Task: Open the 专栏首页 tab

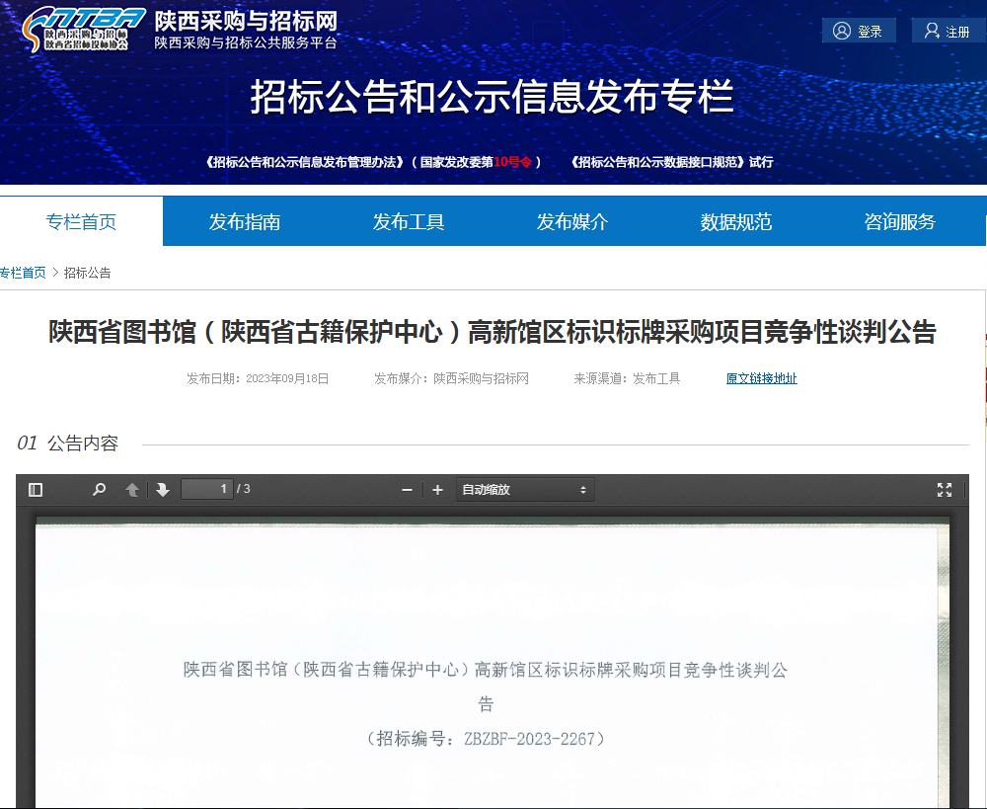Action: click(x=81, y=221)
